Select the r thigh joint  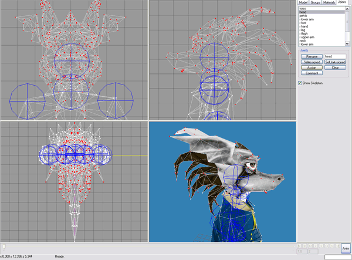tap(321, 33)
